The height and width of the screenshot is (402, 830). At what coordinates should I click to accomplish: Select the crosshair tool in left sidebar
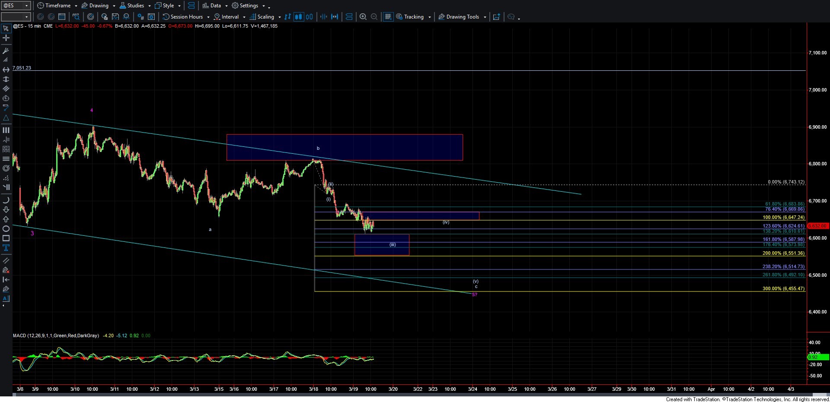coord(6,38)
